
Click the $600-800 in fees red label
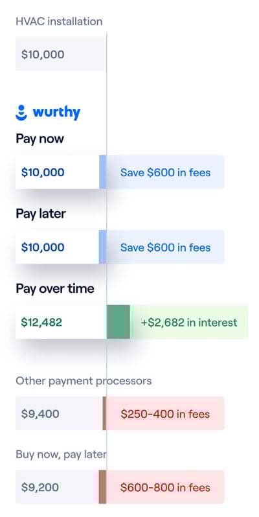[x=165, y=487]
